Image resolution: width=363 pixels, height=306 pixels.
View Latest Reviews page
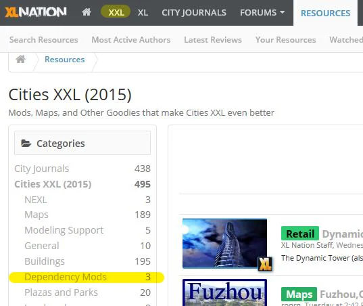pyautogui.click(x=213, y=40)
